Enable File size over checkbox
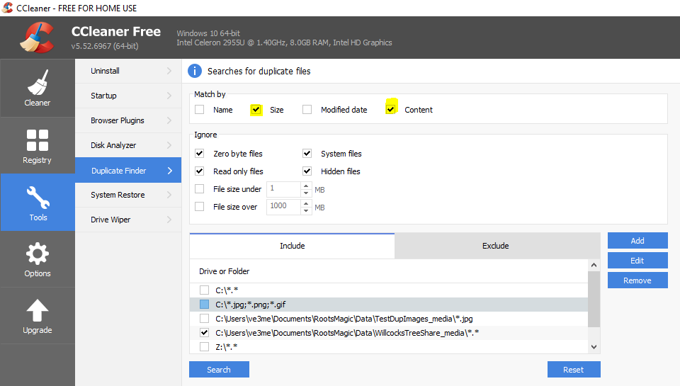This screenshot has width=680, height=386. (200, 207)
